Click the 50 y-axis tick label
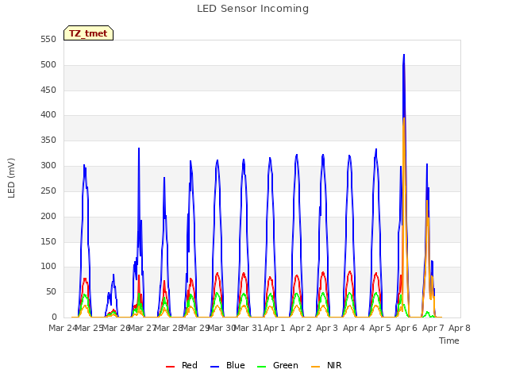 click(x=51, y=292)
